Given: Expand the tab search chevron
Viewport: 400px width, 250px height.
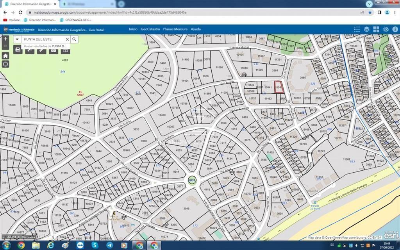Looking at the screenshot, I should tap(369, 4).
